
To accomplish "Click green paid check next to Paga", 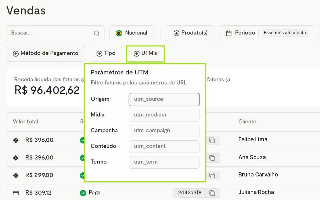I will point(83,193).
